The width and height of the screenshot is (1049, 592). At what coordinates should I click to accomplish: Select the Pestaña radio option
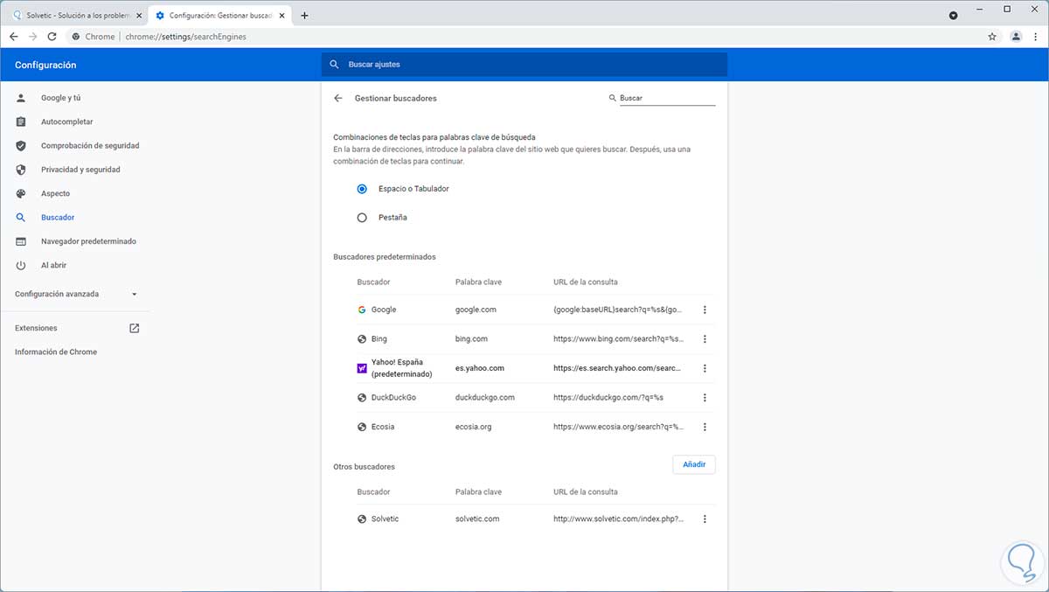pos(362,217)
